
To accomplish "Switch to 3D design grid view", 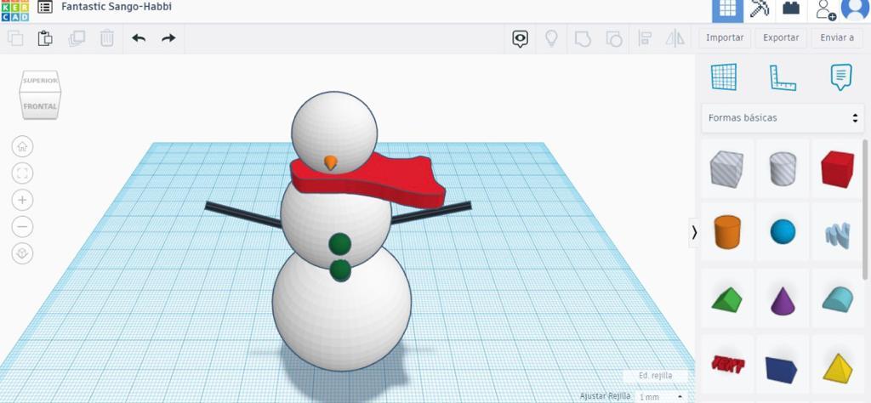I will tap(728, 10).
